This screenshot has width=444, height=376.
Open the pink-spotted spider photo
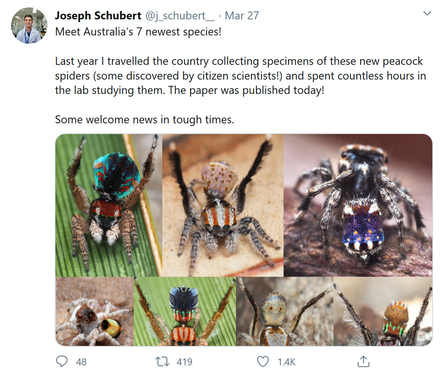(x=223, y=205)
